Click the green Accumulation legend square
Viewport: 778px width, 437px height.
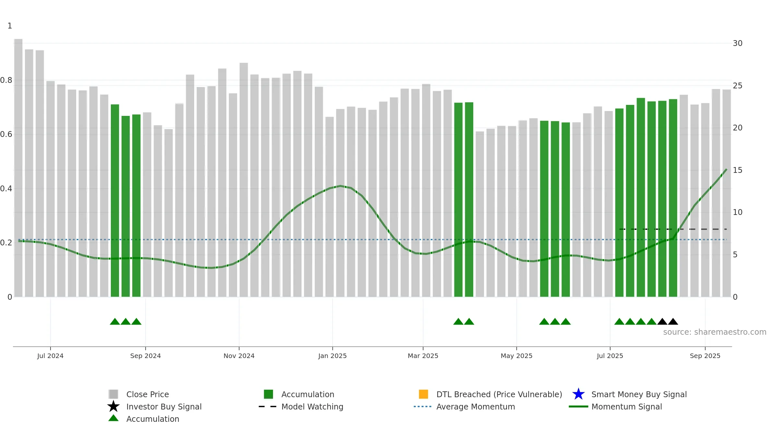pos(268,394)
